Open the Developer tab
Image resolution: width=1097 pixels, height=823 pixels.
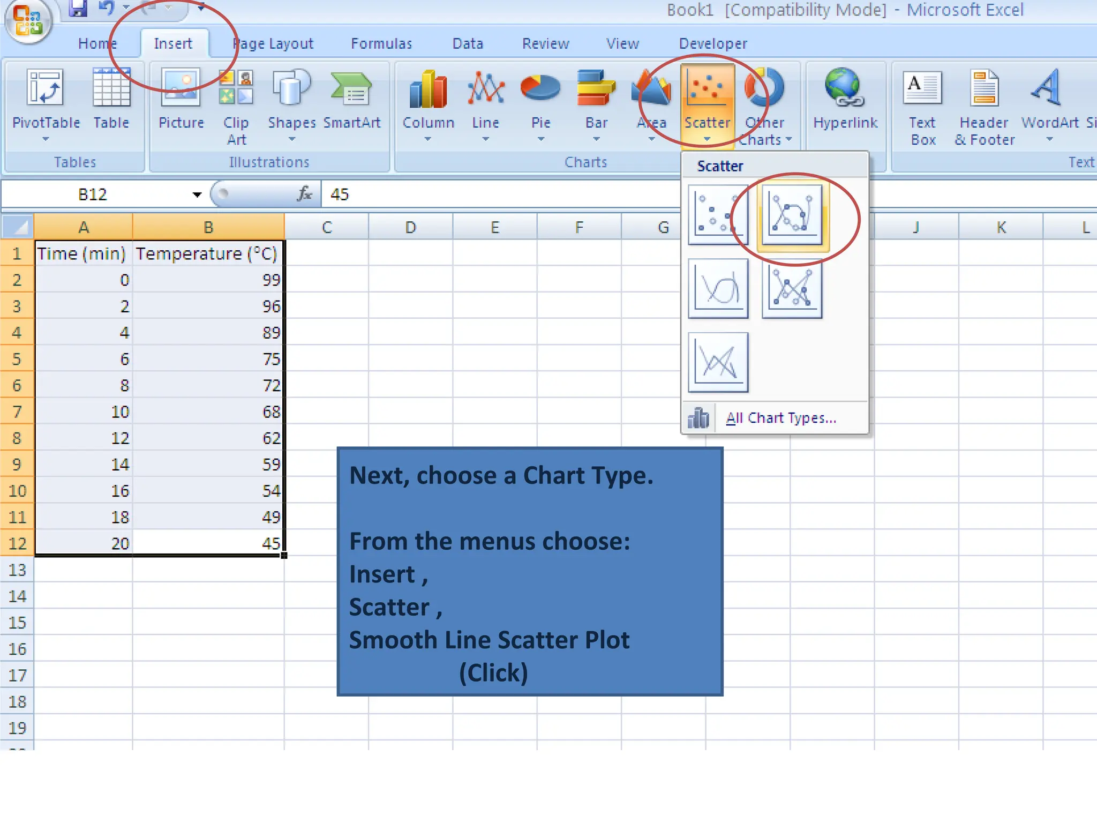pyautogui.click(x=713, y=43)
